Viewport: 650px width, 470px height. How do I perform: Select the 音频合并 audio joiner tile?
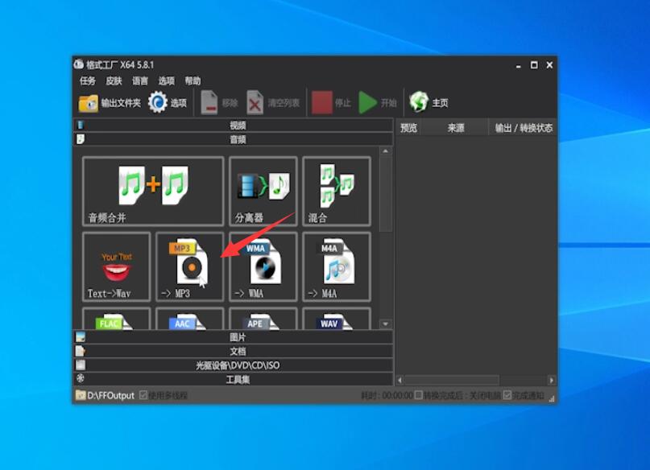click(153, 192)
